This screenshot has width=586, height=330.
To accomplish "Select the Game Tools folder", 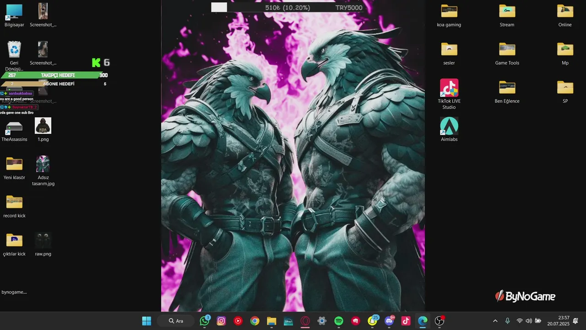I will pos(507,54).
